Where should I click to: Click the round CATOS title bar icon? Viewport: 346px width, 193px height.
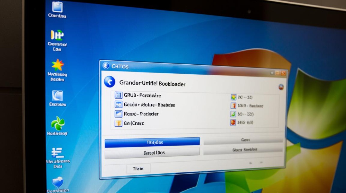(106, 66)
